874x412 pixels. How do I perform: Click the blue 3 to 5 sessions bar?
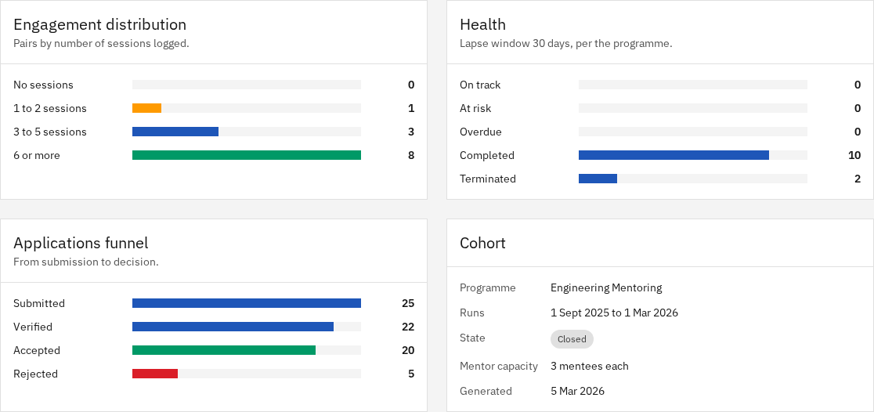(x=175, y=132)
